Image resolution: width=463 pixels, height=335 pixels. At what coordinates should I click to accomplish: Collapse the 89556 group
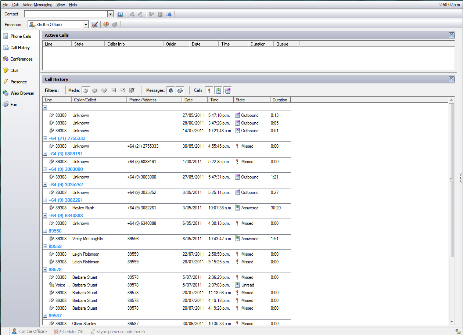45,231
